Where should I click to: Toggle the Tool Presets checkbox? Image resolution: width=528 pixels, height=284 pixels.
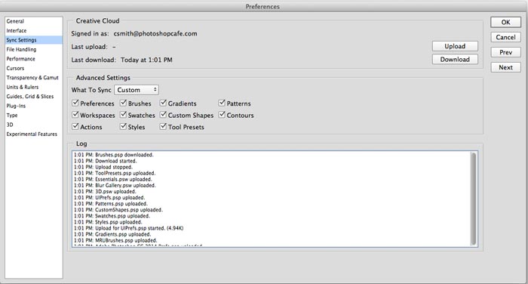(164, 126)
